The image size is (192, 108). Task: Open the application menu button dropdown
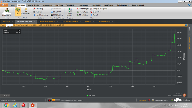tap(4, 5)
